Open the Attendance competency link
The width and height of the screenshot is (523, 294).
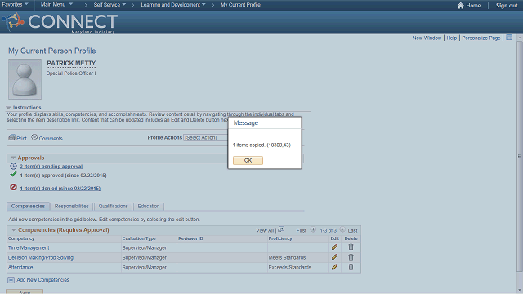20,267
